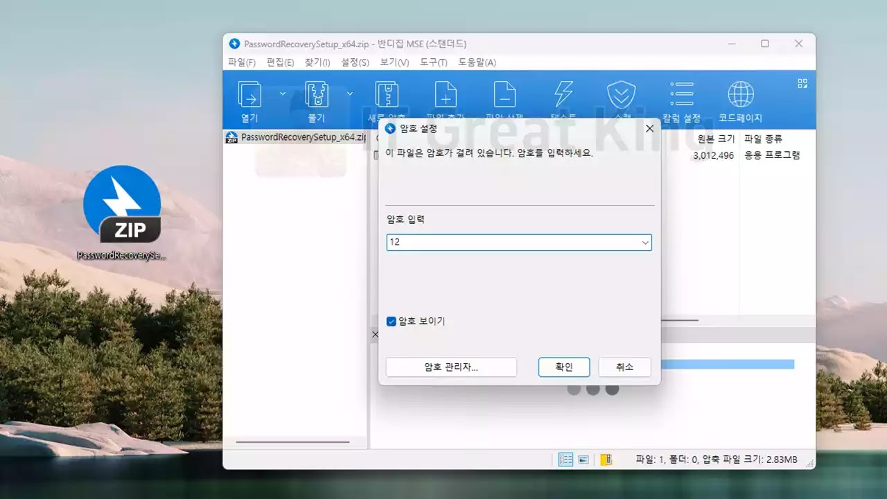Image resolution: width=887 pixels, height=499 pixels.
Task: Expand the 풀기 dropdown arrow
Action: tap(350, 94)
